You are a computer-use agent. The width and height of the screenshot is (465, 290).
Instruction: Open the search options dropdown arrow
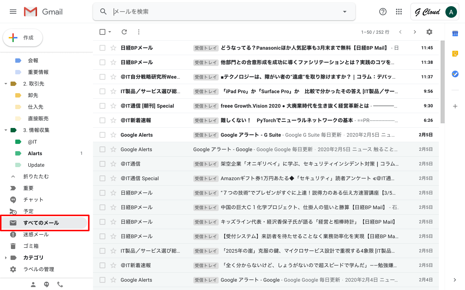345,12
